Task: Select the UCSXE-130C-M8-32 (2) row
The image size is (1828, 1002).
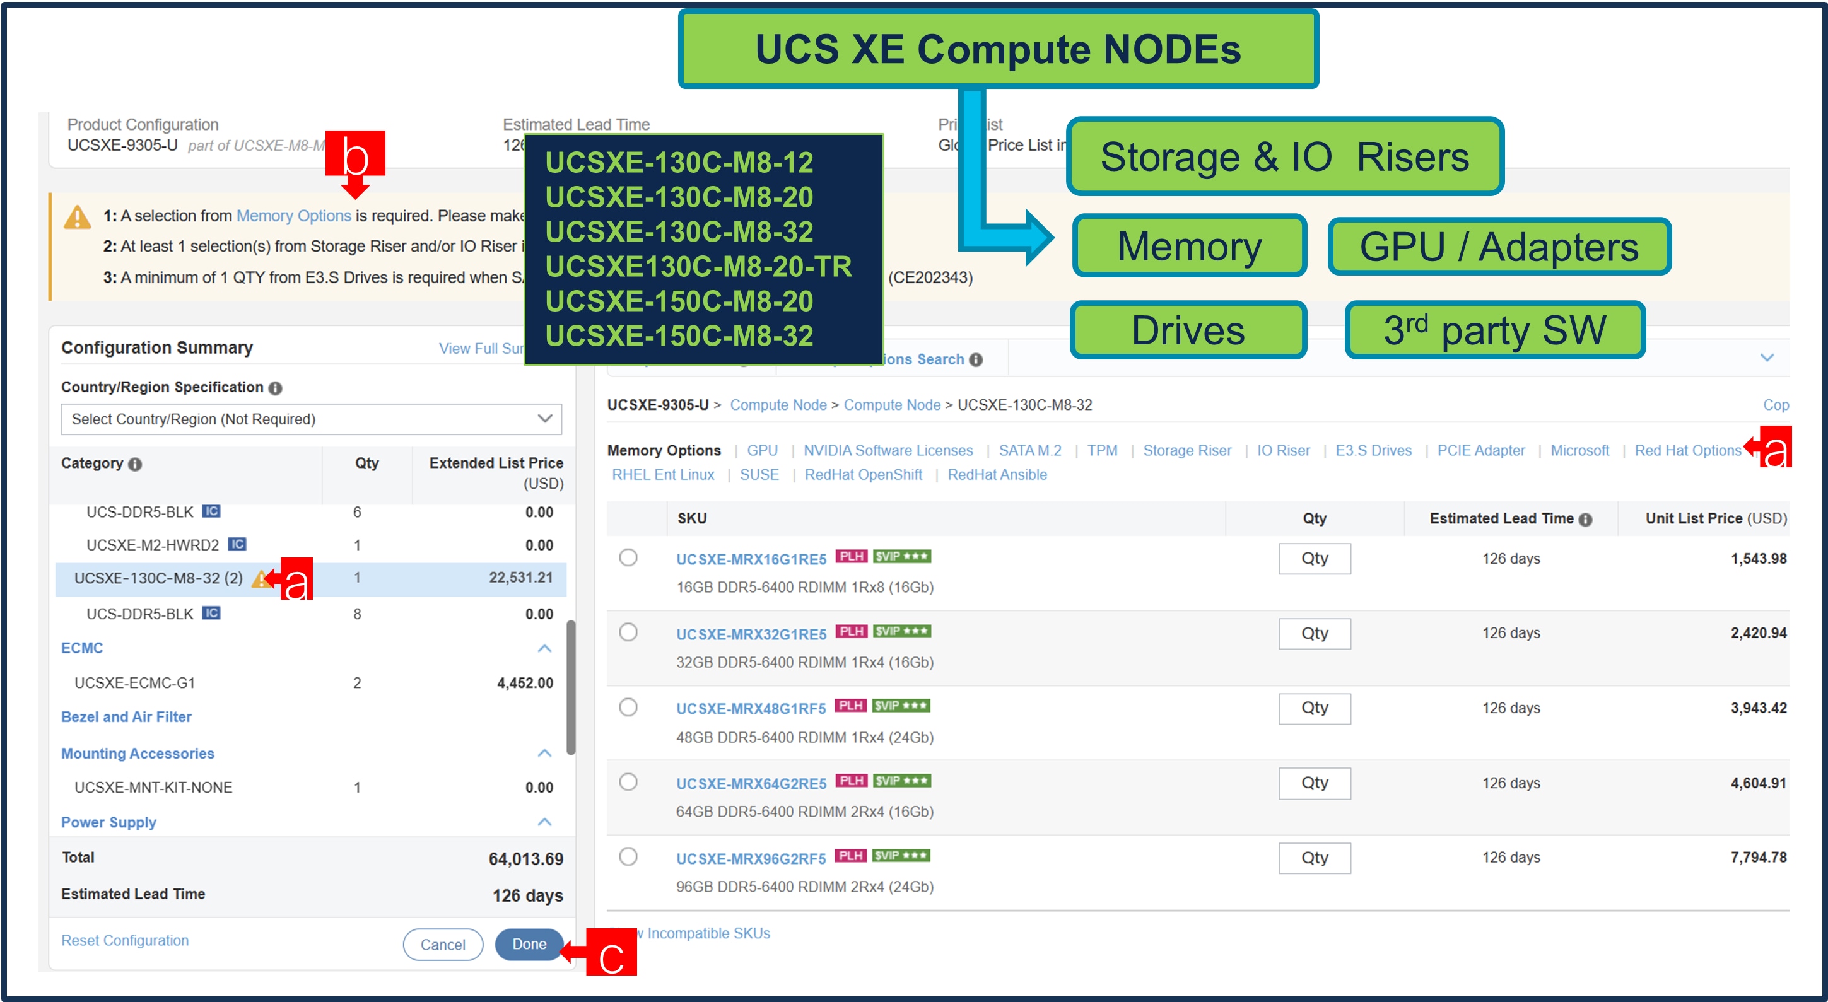Action: [311, 579]
